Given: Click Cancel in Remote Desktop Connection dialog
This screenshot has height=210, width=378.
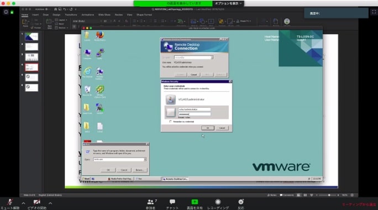Looking at the screenshot, I should 194,75.
